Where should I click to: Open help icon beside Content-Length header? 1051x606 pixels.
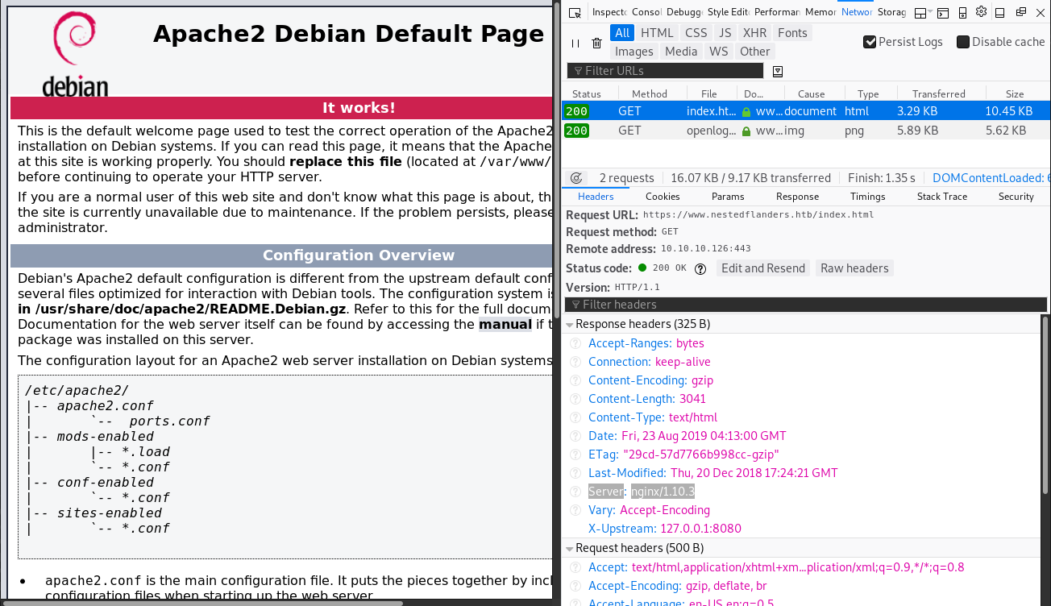pos(575,399)
